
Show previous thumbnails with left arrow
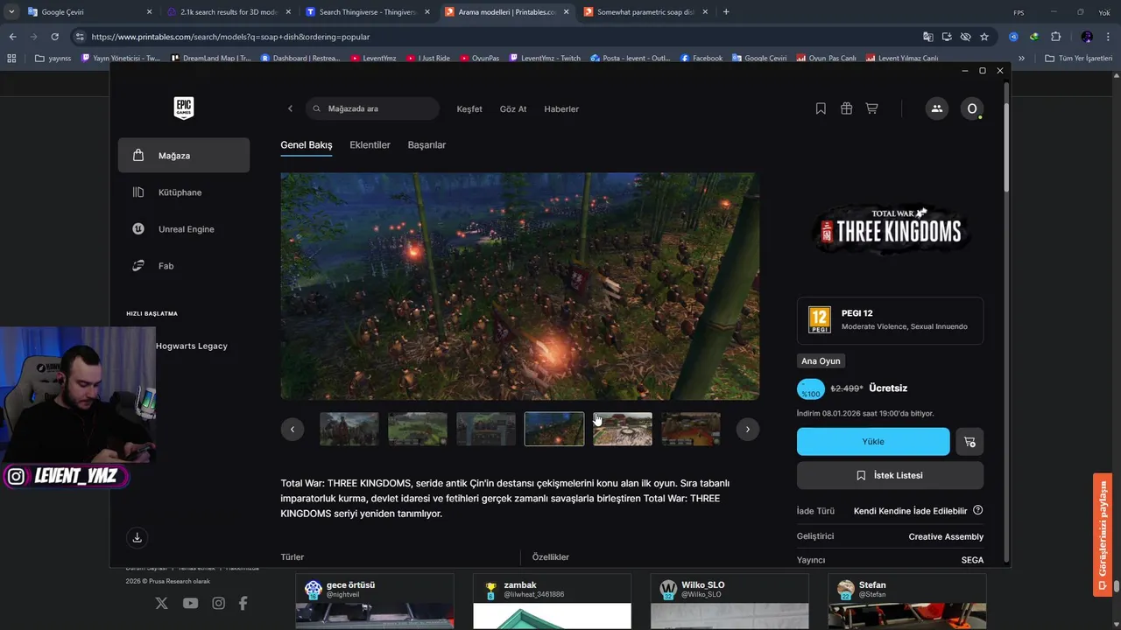(x=293, y=429)
